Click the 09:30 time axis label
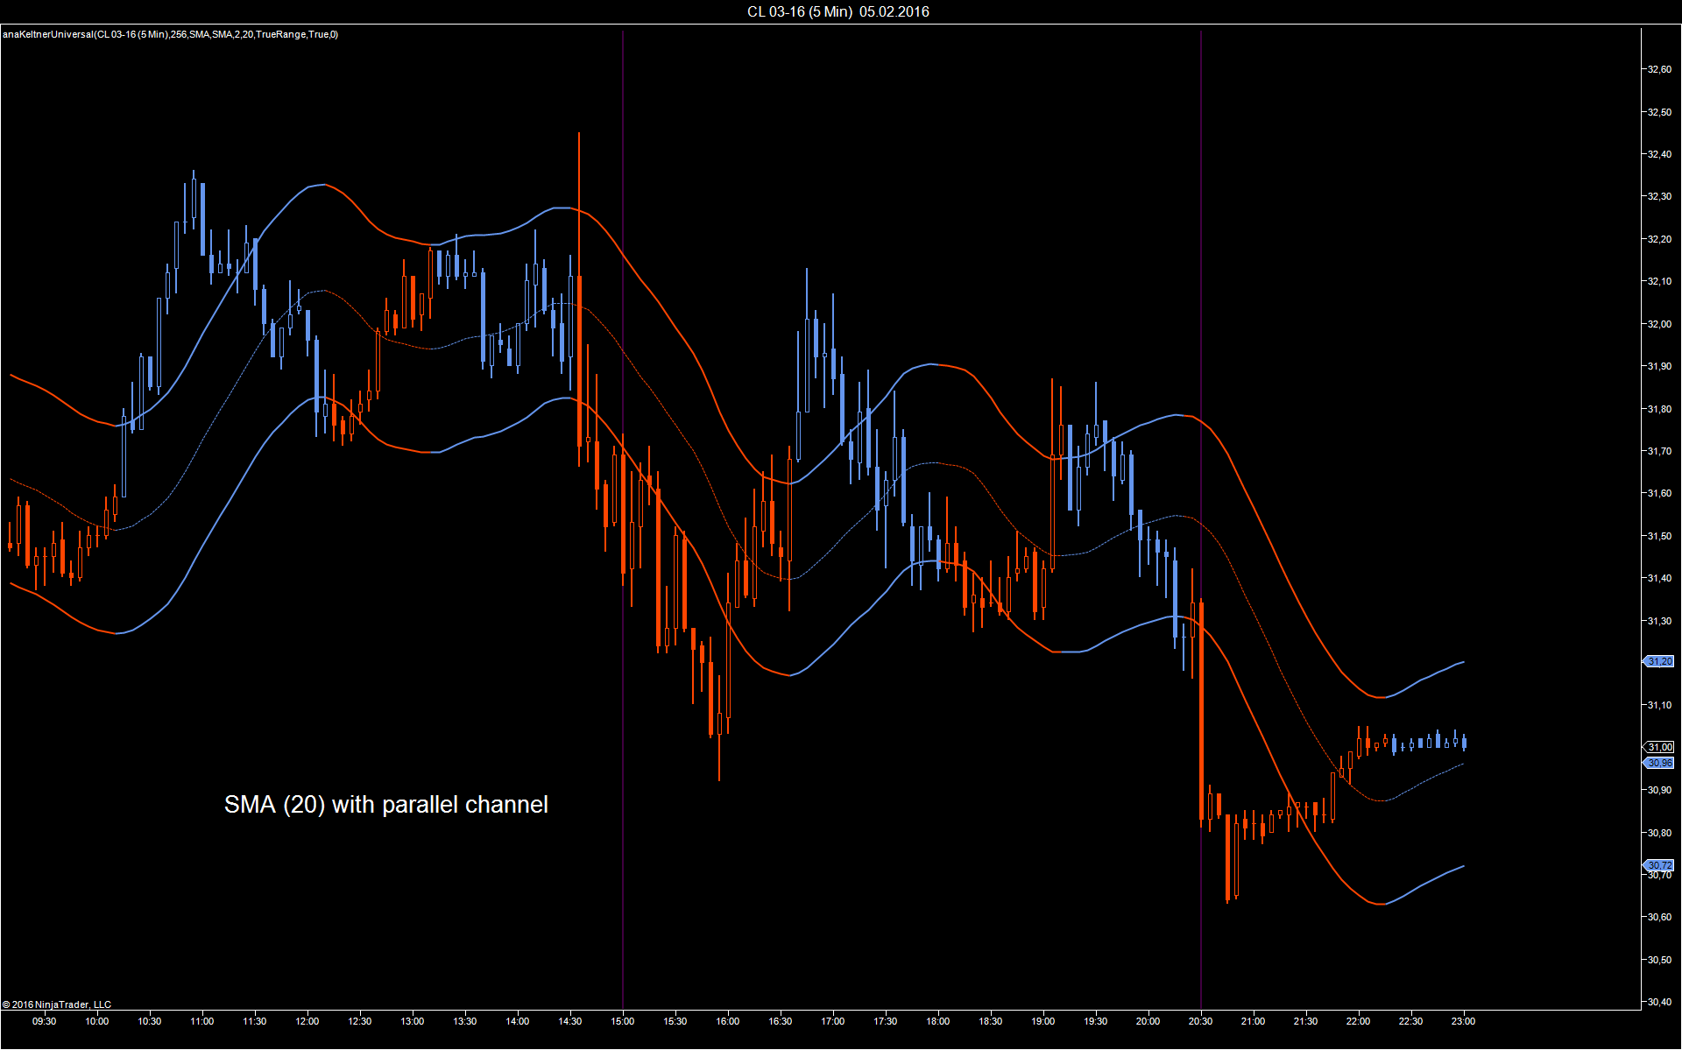Image resolution: width=1682 pixels, height=1050 pixels. [x=44, y=1021]
